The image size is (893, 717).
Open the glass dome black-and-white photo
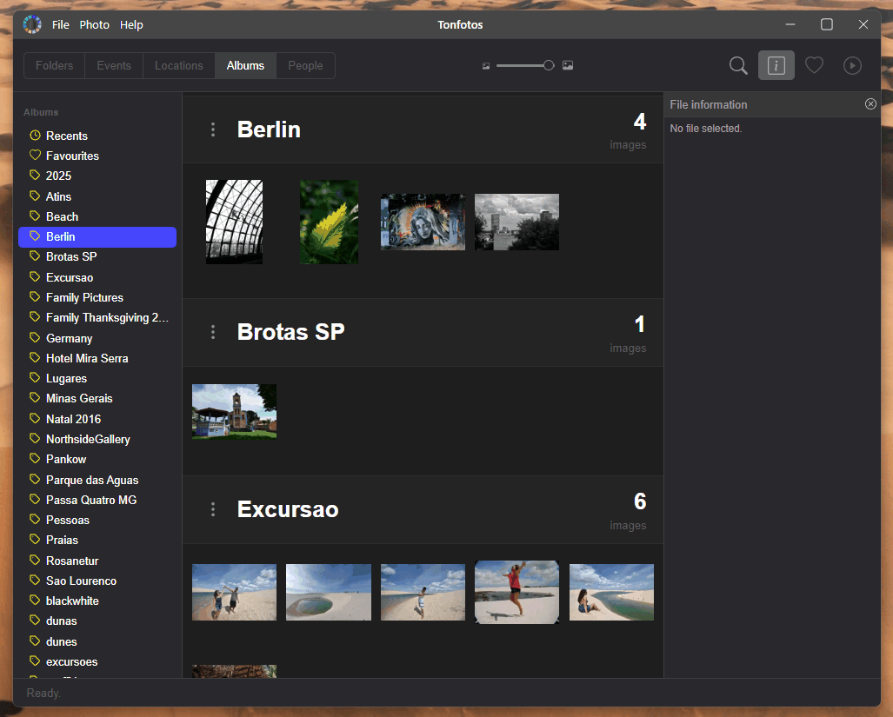(x=234, y=222)
